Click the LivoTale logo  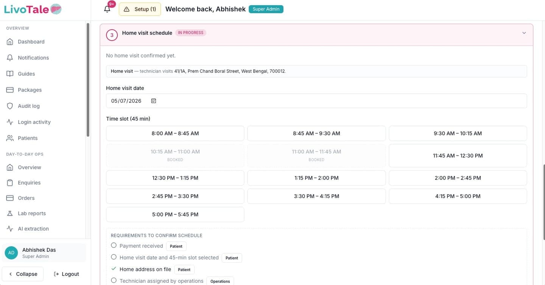tap(33, 9)
